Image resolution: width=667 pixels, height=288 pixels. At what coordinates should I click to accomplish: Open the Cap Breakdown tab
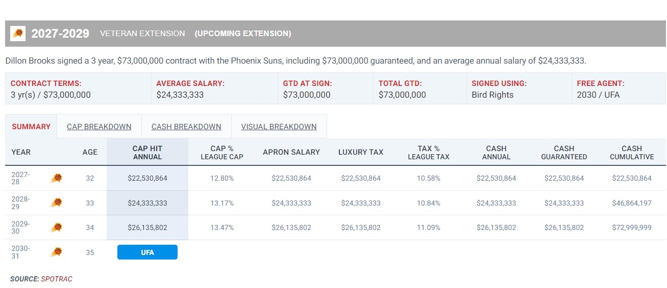(x=99, y=127)
